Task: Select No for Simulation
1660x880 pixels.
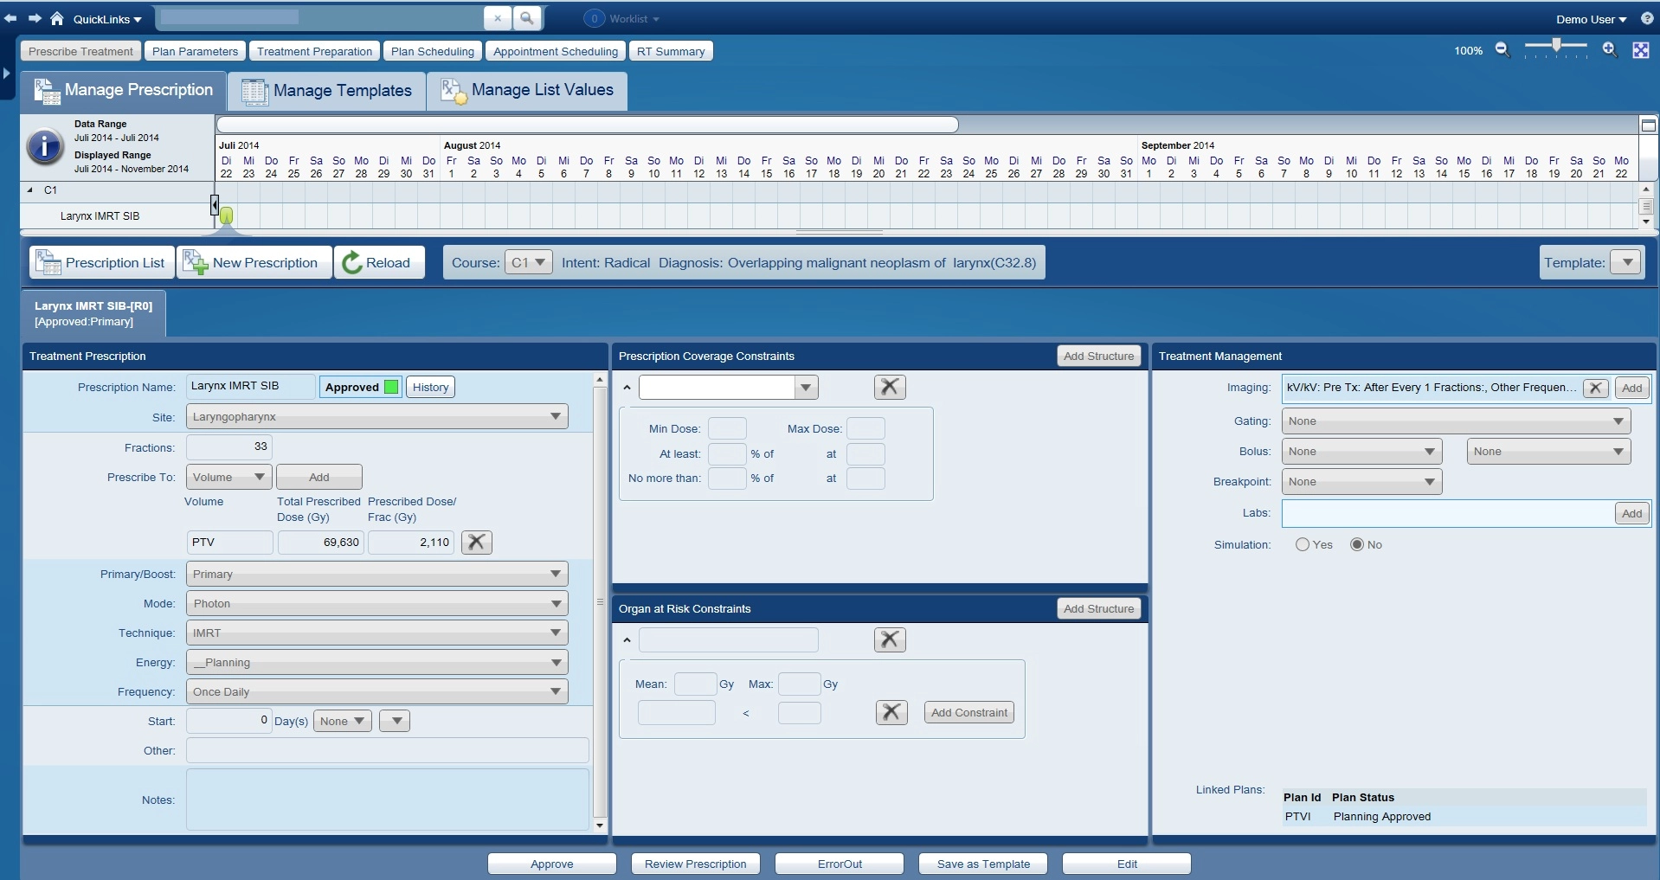Action: [1356, 544]
